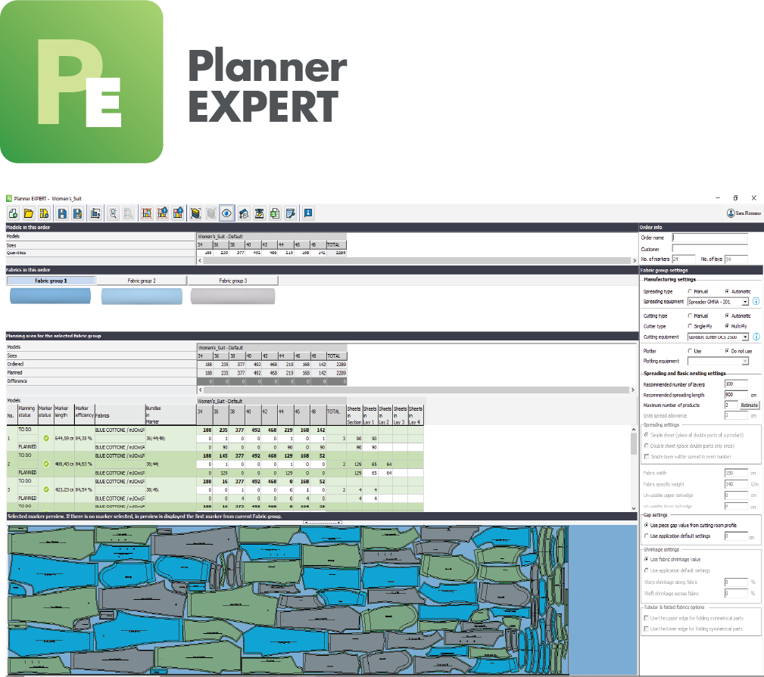Viewport: 764px width, 677px height.
Task: Switch to Fabric group 3 tab
Action: pos(232,281)
